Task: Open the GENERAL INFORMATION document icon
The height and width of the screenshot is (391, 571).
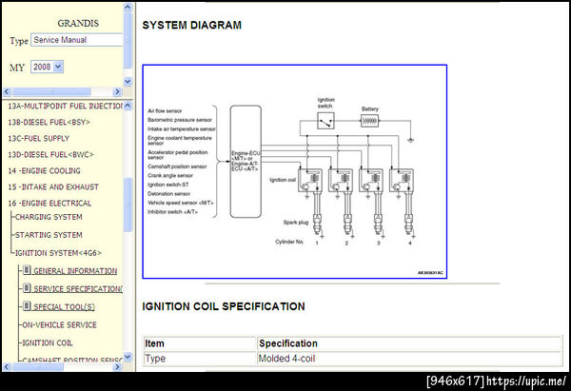Action: pos(27,270)
